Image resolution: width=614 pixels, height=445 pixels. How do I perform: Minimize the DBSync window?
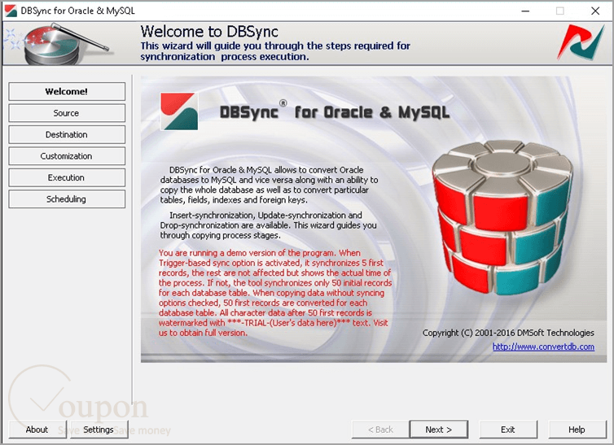[525, 11]
